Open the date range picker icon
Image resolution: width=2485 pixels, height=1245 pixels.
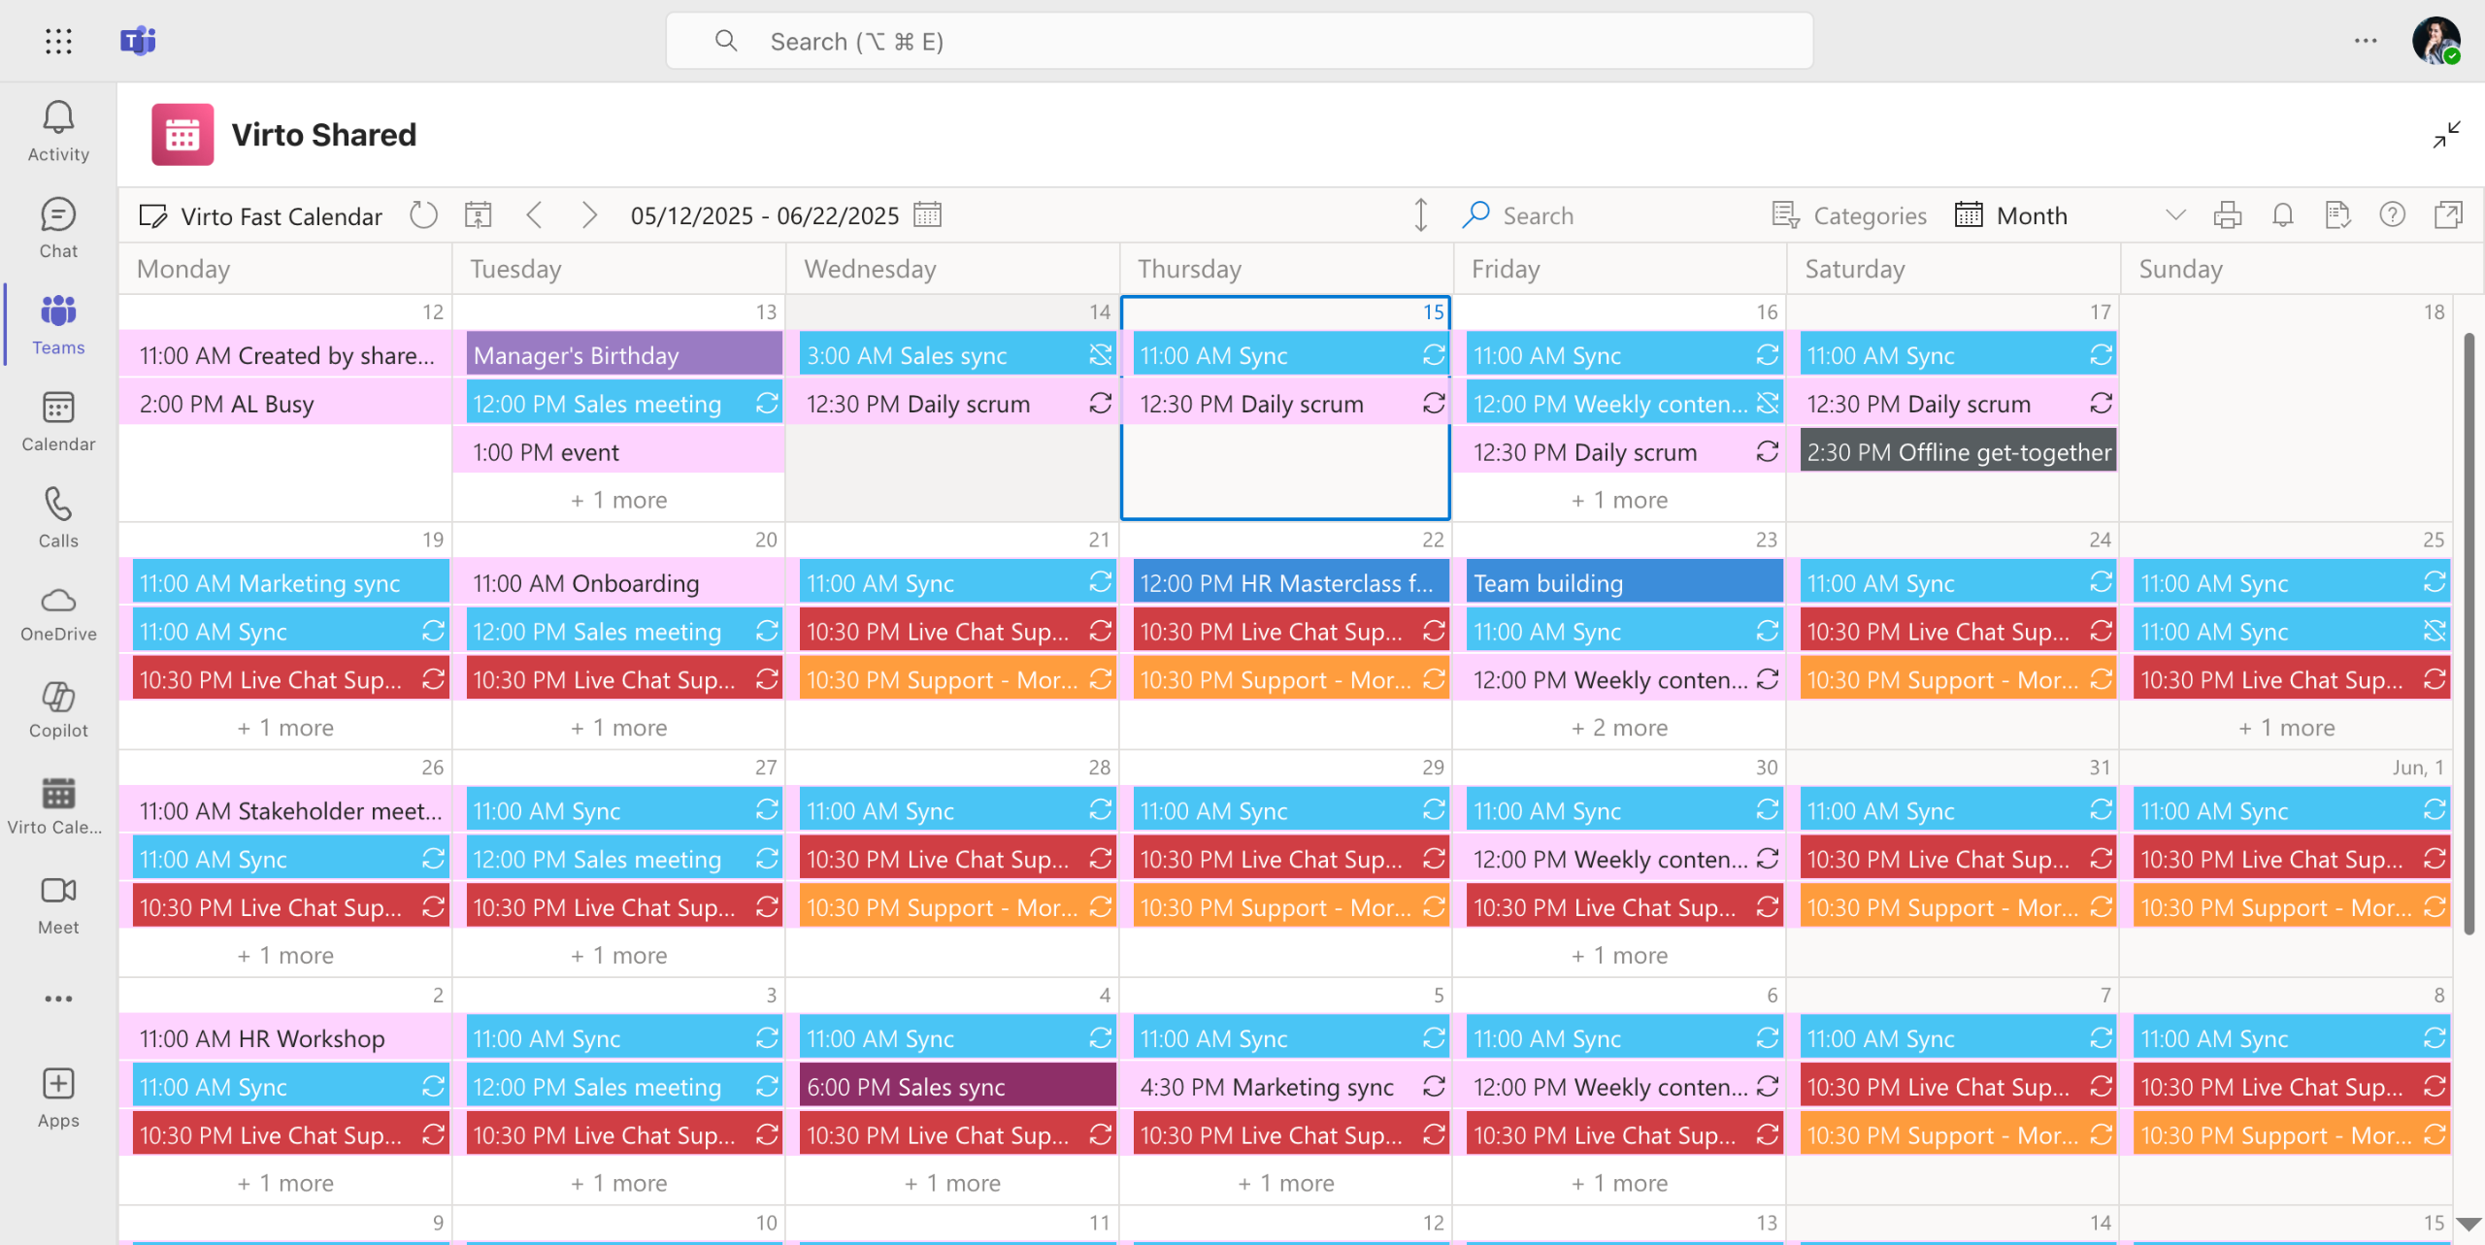927,214
